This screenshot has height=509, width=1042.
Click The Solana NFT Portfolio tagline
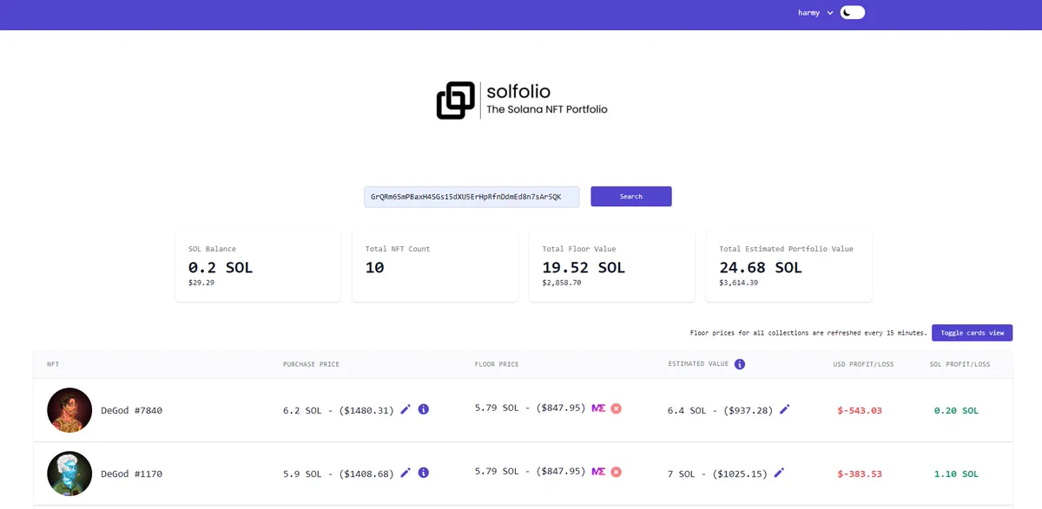547,109
